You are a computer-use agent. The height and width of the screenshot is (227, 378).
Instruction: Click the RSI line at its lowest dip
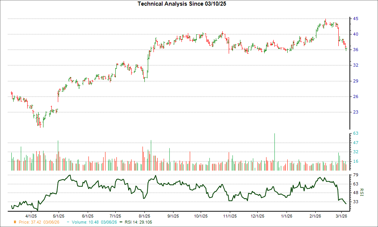(x=37, y=208)
